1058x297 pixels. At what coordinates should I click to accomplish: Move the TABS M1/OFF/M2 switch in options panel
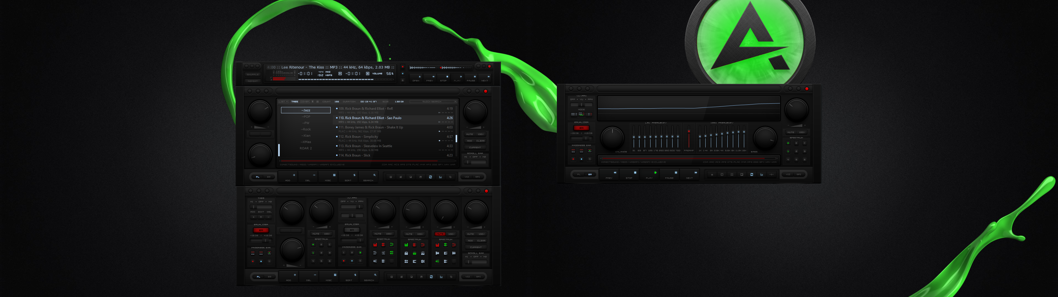[261, 207]
